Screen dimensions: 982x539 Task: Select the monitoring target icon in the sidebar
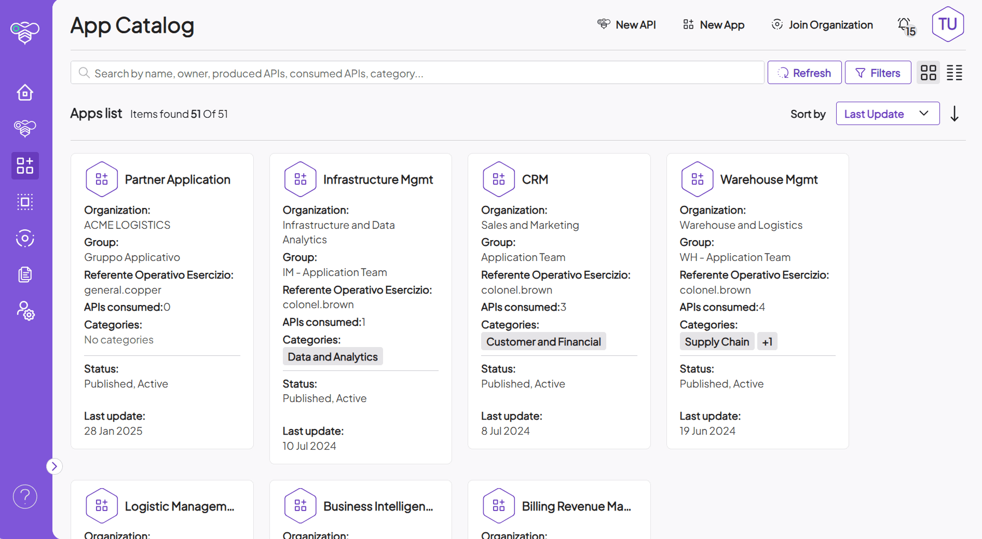(x=24, y=238)
